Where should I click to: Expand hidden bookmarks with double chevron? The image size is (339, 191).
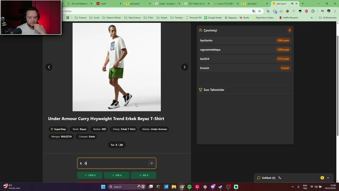coord(312,18)
